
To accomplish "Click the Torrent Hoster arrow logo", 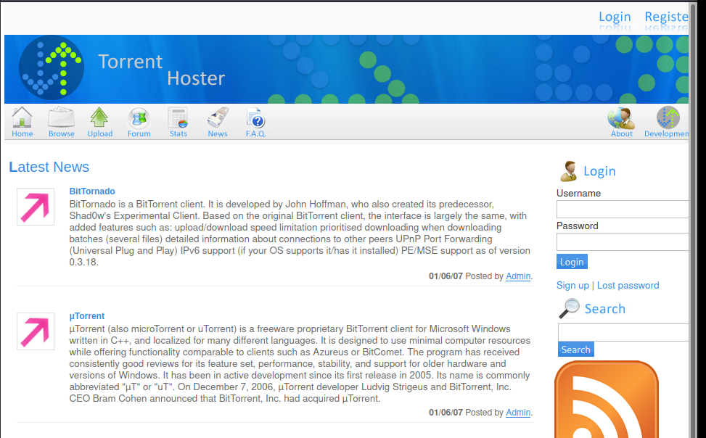I will click(52, 69).
